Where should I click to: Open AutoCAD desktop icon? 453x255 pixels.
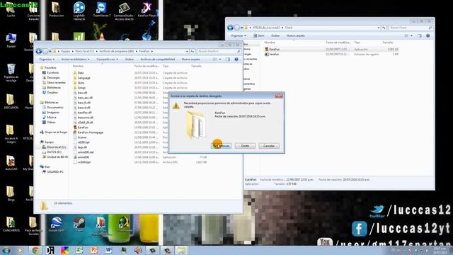[11, 163]
